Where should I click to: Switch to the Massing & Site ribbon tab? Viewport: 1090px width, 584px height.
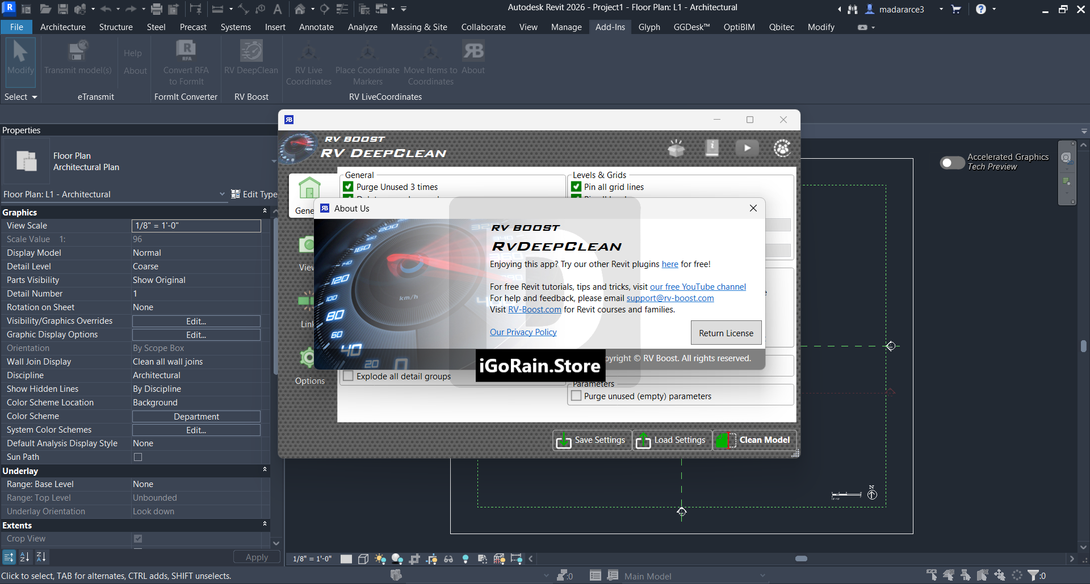coord(419,27)
